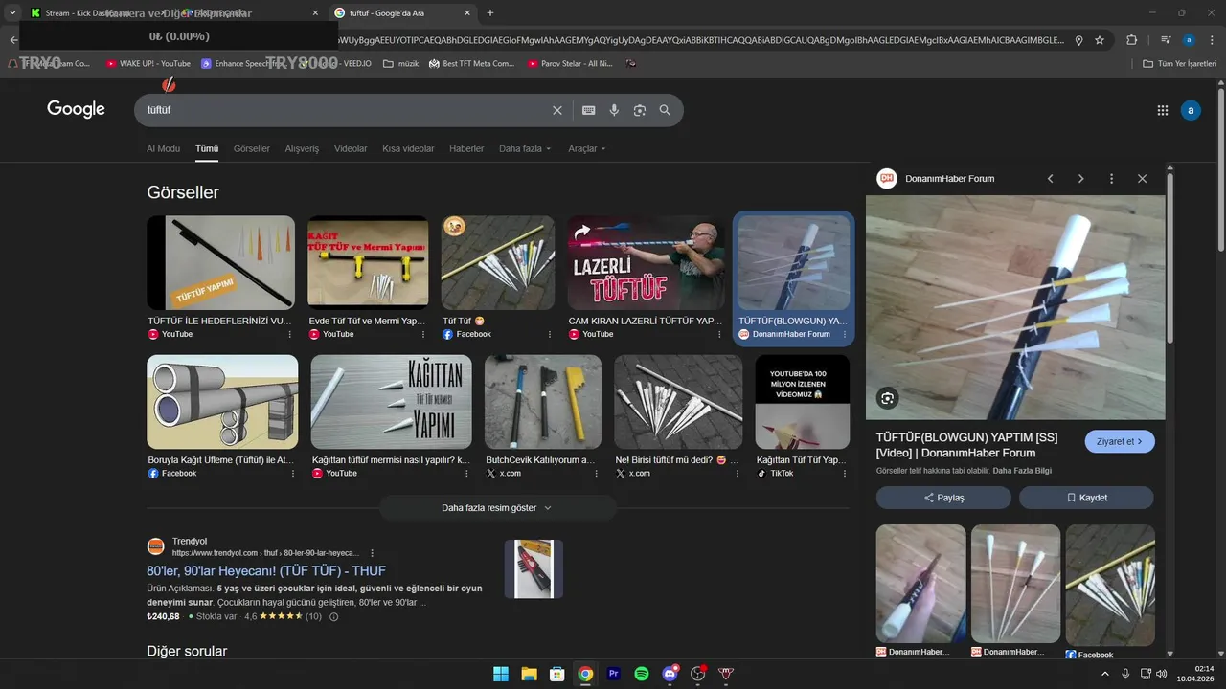
Task: Open Tüm Yer İşaretleri folder
Action: pyautogui.click(x=1180, y=64)
